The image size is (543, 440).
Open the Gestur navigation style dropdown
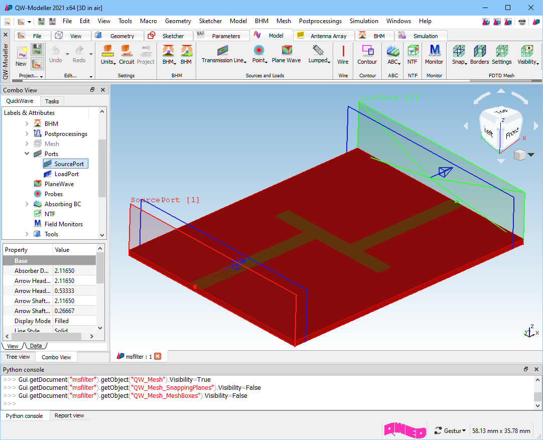tap(450, 430)
